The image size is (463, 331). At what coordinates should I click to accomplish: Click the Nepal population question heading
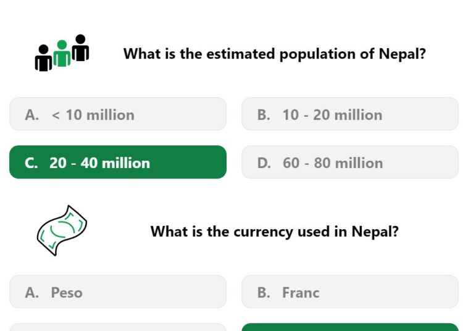275,54
